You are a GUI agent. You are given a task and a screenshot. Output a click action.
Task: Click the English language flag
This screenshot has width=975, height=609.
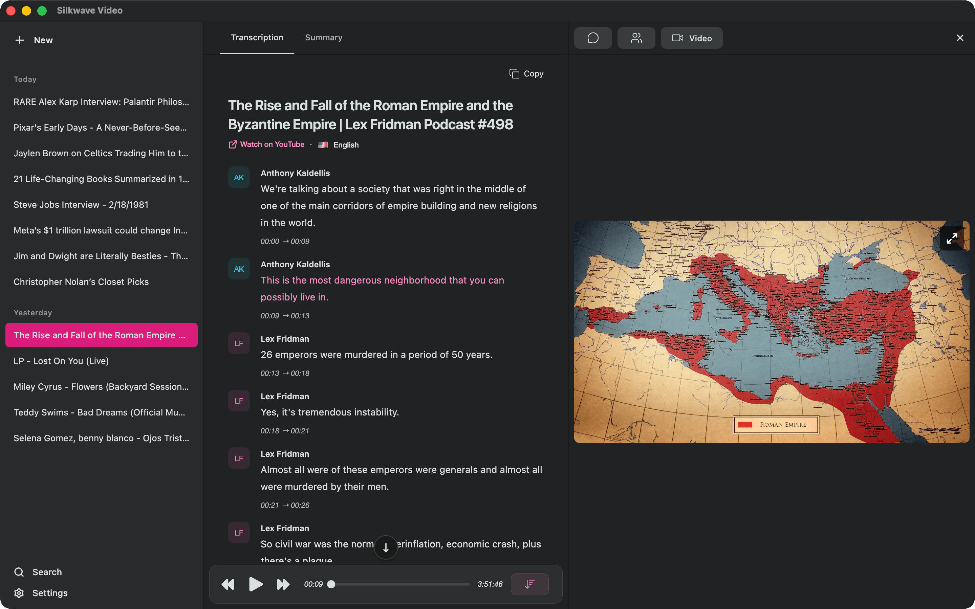(323, 145)
